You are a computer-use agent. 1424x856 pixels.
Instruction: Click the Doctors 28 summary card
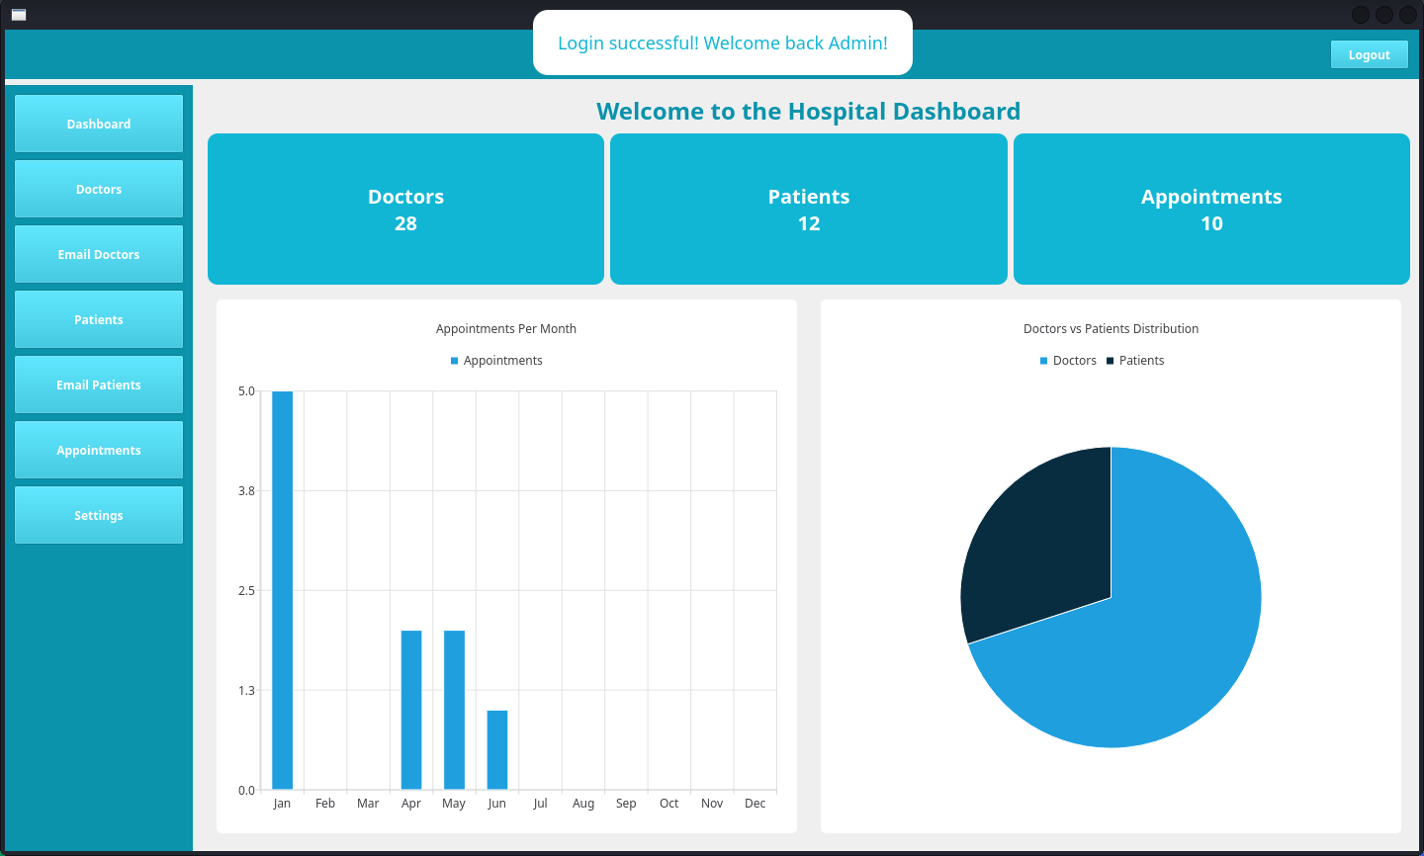405,209
